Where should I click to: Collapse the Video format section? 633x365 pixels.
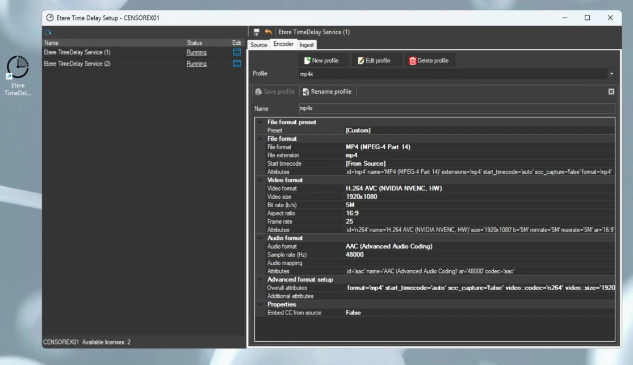[x=260, y=180]
